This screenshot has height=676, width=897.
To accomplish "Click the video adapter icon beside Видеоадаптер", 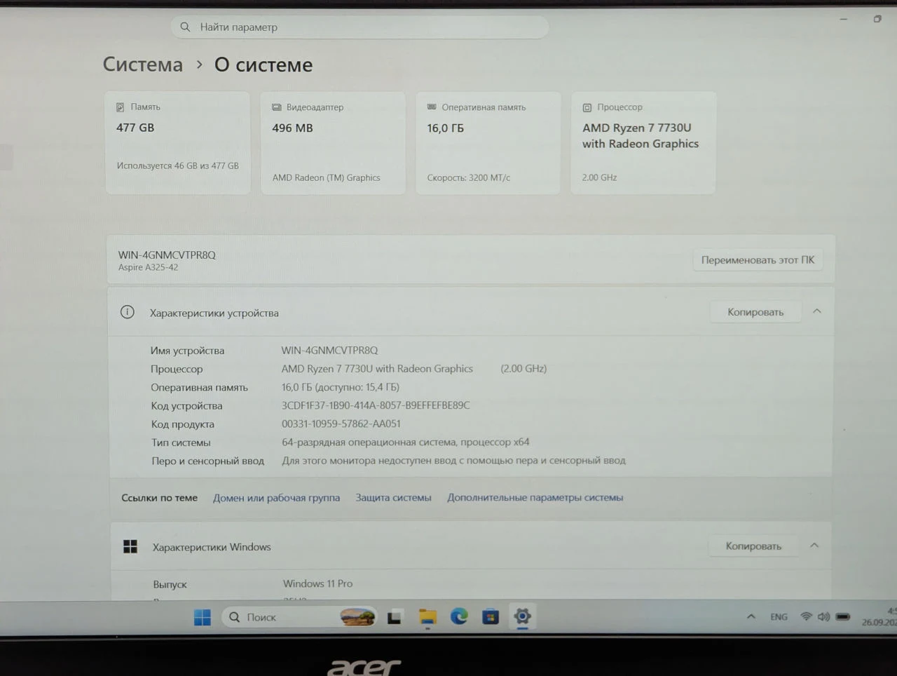I will click(x=276, y=107).
